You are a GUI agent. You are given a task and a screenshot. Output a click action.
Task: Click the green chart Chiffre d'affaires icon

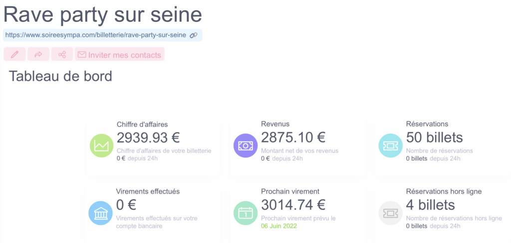tap(101, 145)
